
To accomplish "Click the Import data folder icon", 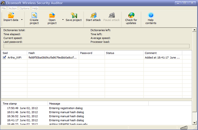I will point(11,15).
